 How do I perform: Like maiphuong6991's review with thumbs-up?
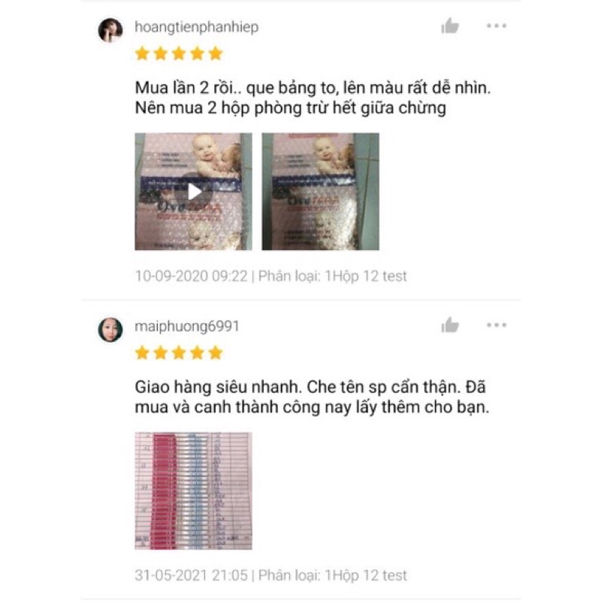click(x=450, y=325)
